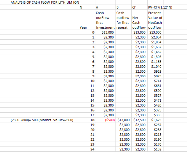Select the $1,305 present value cell
Viewport: 187px width, 152px height.
(x=155, y=57)
